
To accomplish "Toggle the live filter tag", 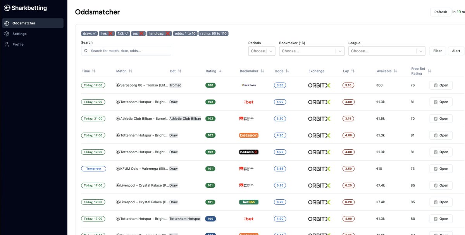I will point(107,34).
